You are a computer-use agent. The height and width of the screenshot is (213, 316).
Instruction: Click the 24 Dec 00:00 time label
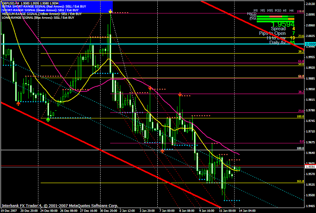49,211
